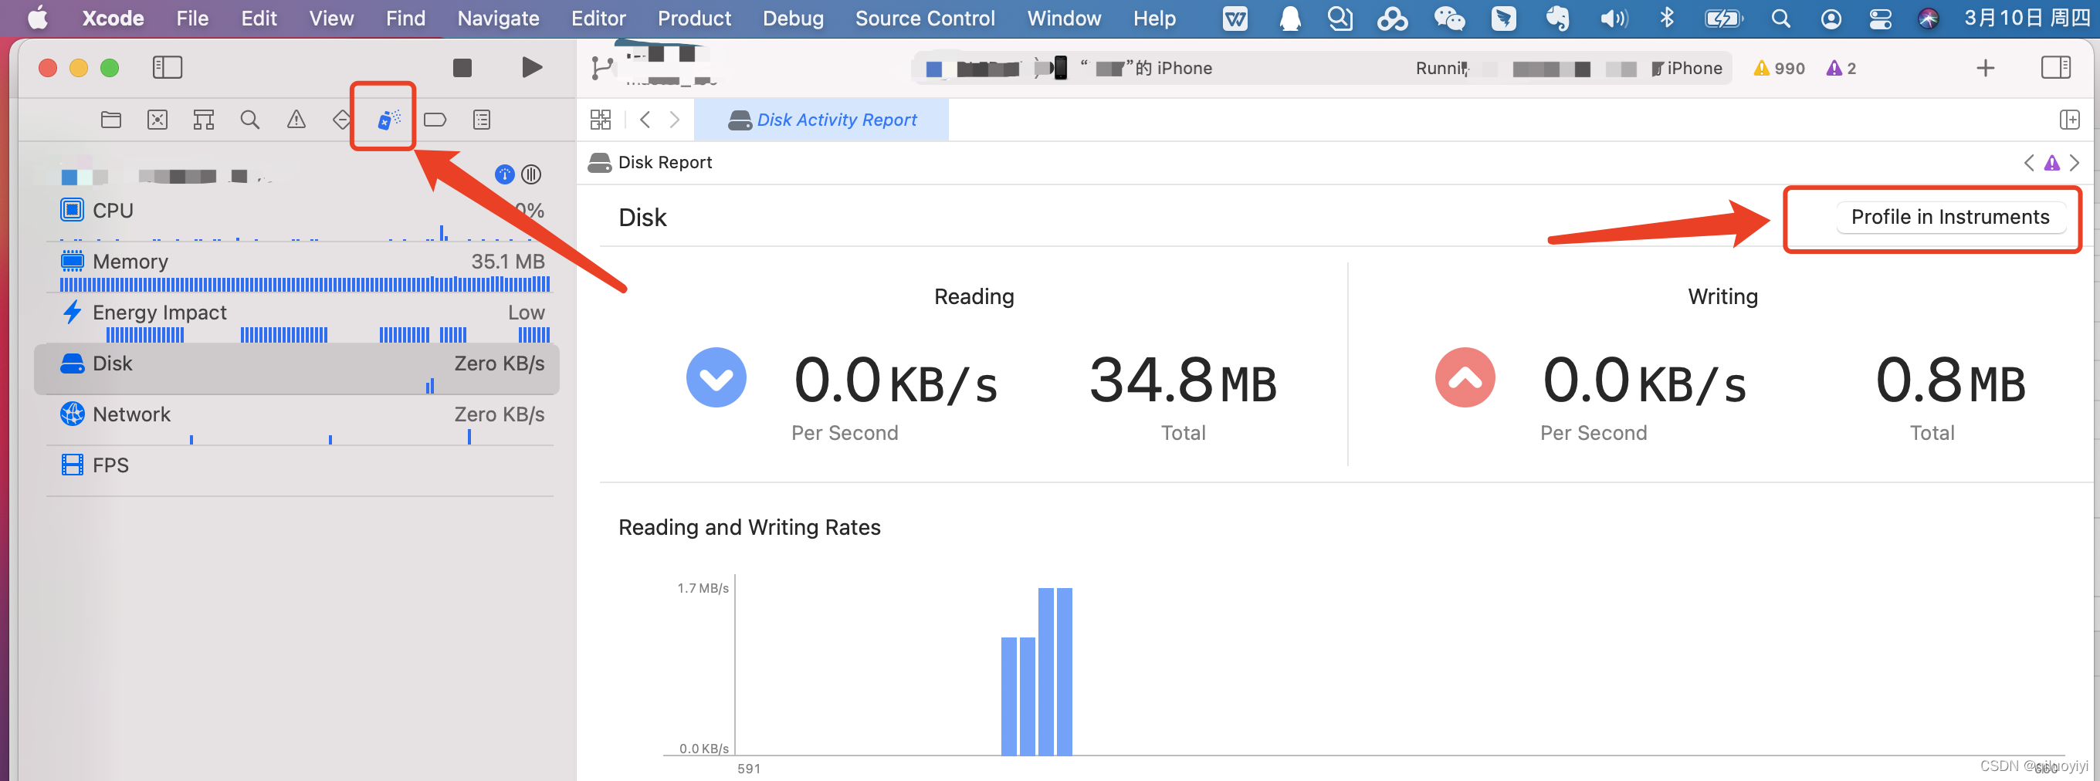Open the Product menu
This screenshot has width=2100, height=781.
(694, 18)
